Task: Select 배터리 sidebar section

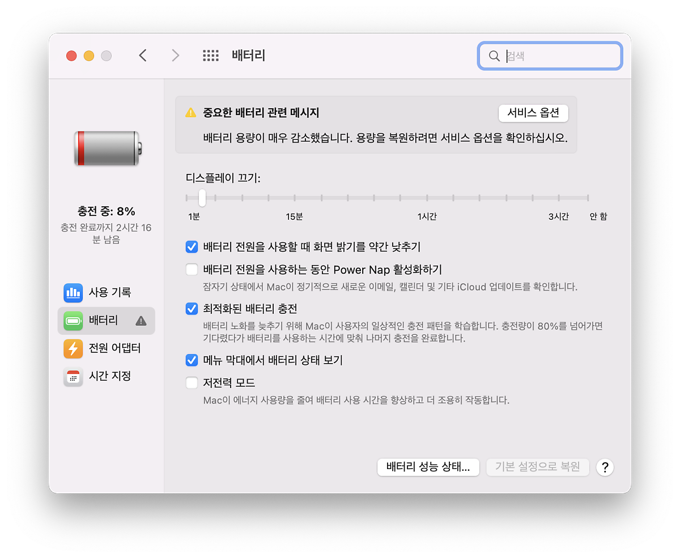Action: (107, 321)
